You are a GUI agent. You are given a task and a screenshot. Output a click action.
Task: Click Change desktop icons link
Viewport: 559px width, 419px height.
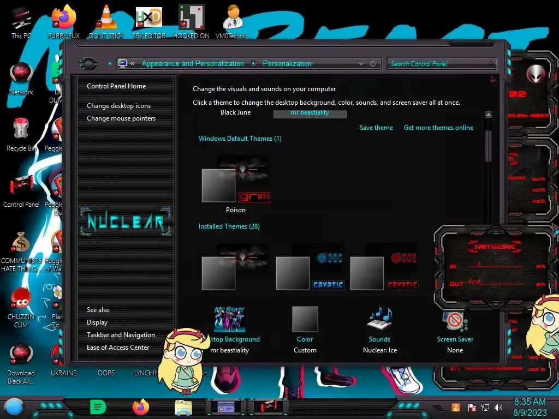click(118, 106)
